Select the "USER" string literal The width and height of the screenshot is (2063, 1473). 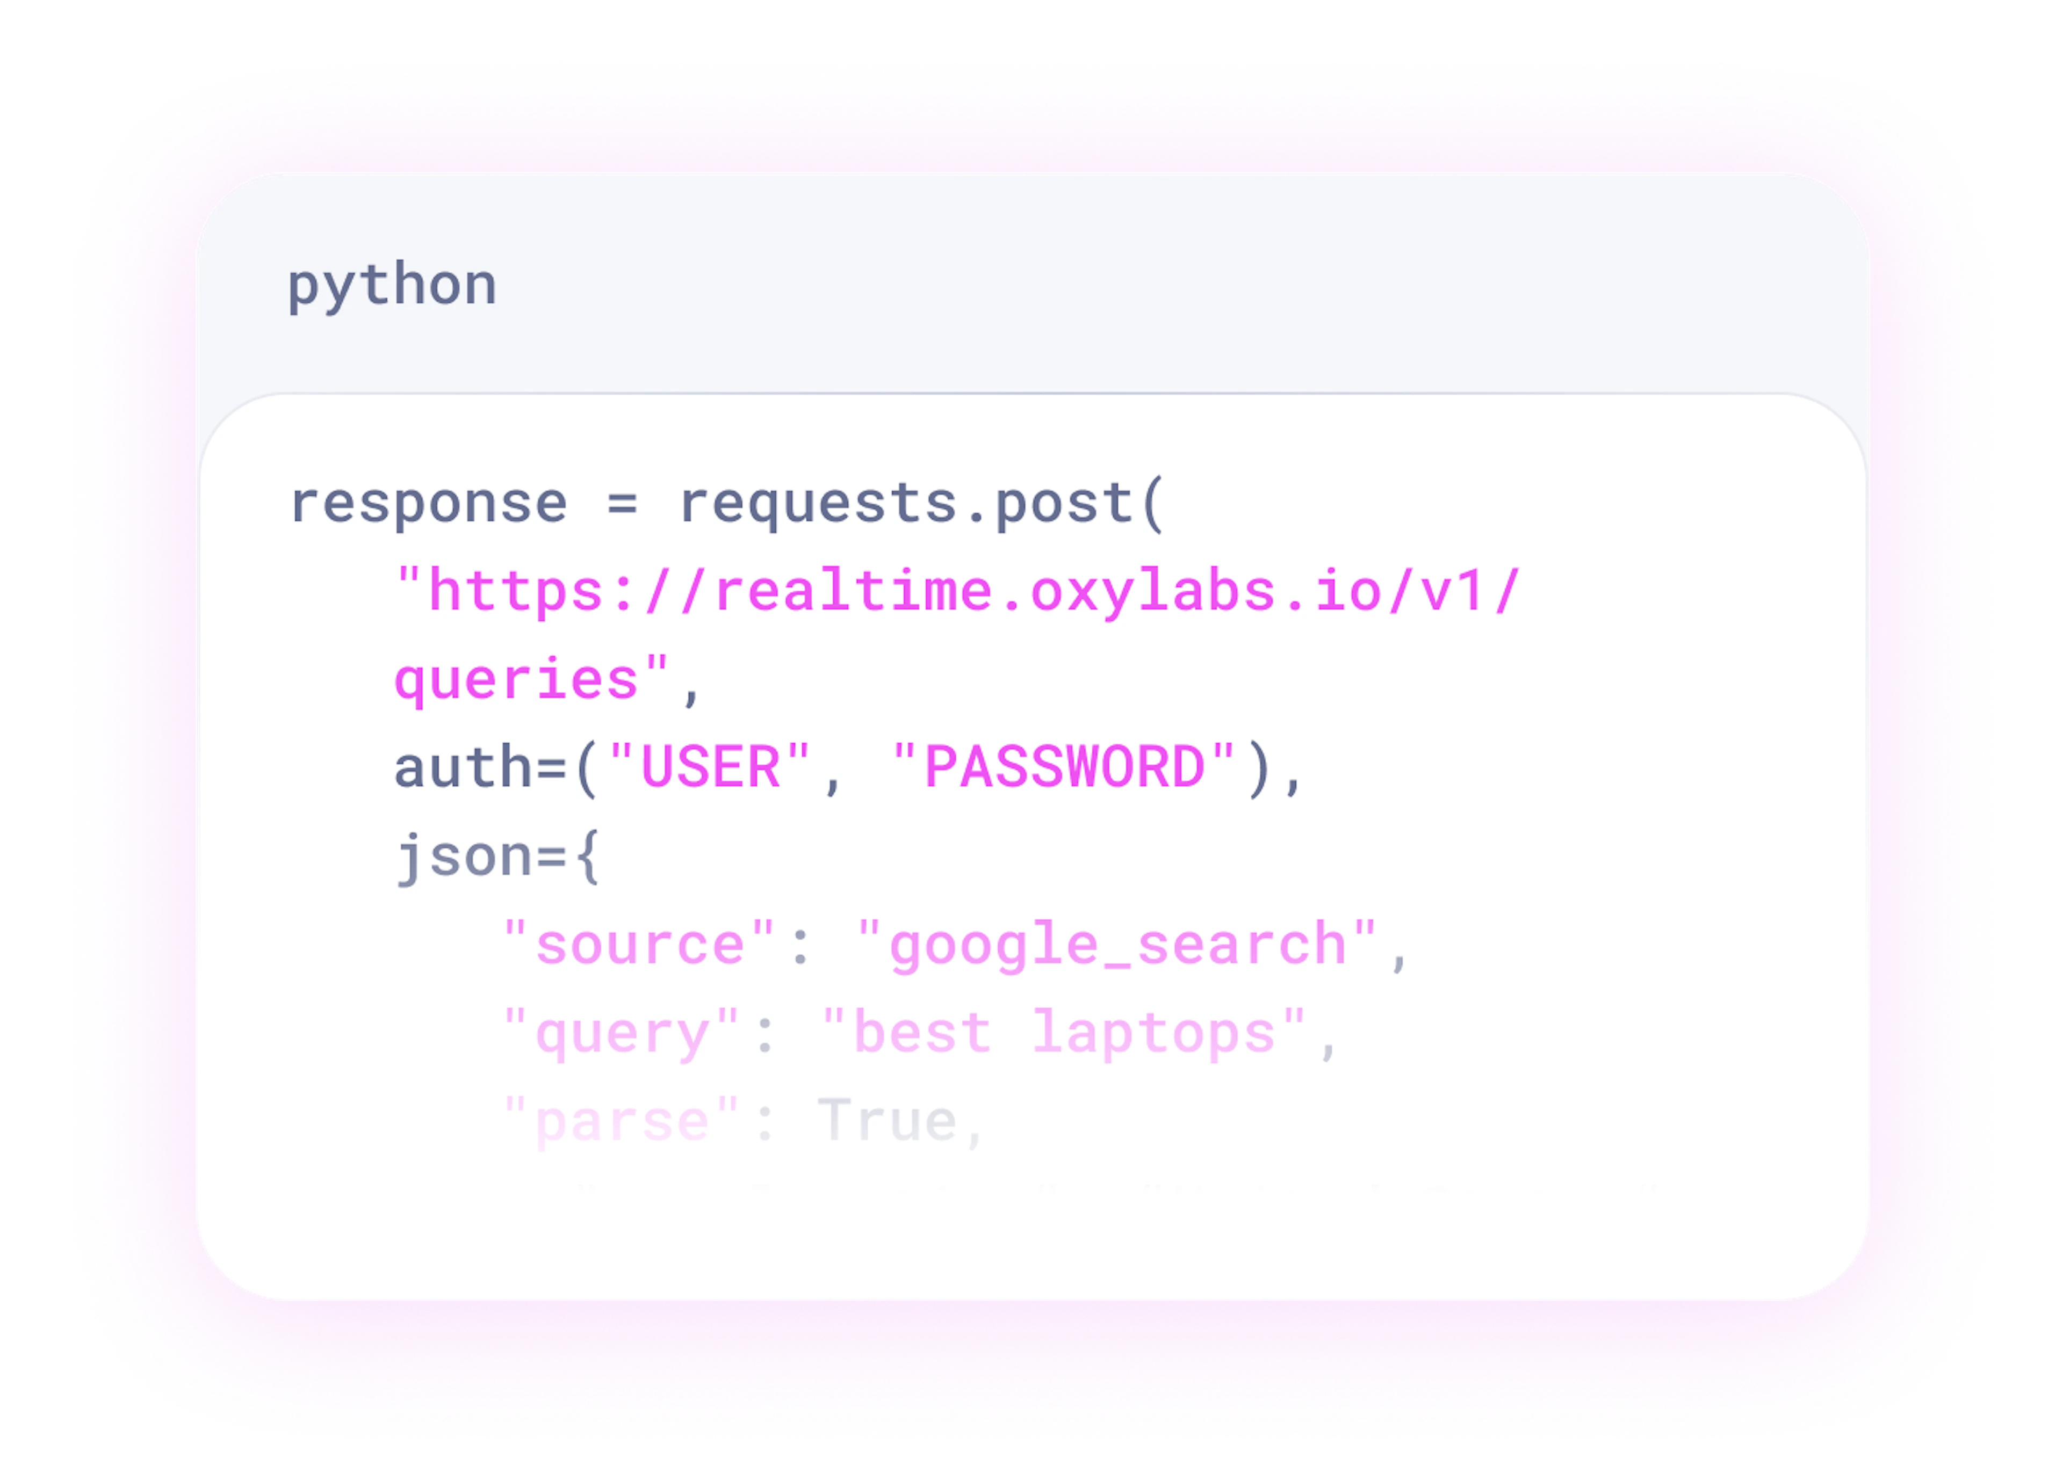(710, 767)
